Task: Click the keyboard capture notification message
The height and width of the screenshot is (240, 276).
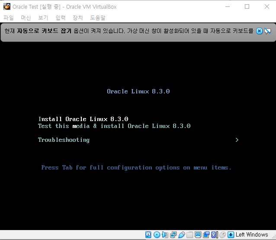Action: pos(129,31)
